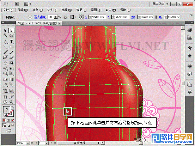Select the Zoom magnifier tool
195x146 pixels.
(11, 102)
